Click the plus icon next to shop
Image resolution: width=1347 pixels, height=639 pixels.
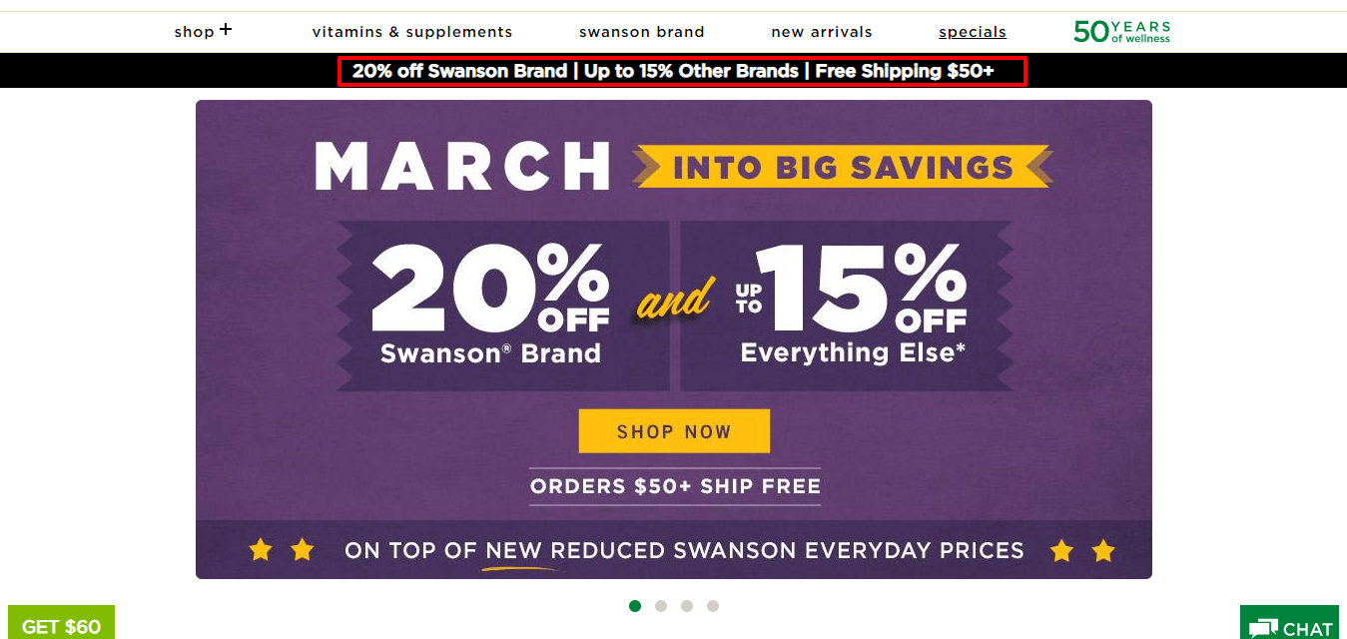pyautogui.click(x=226, y=29)
